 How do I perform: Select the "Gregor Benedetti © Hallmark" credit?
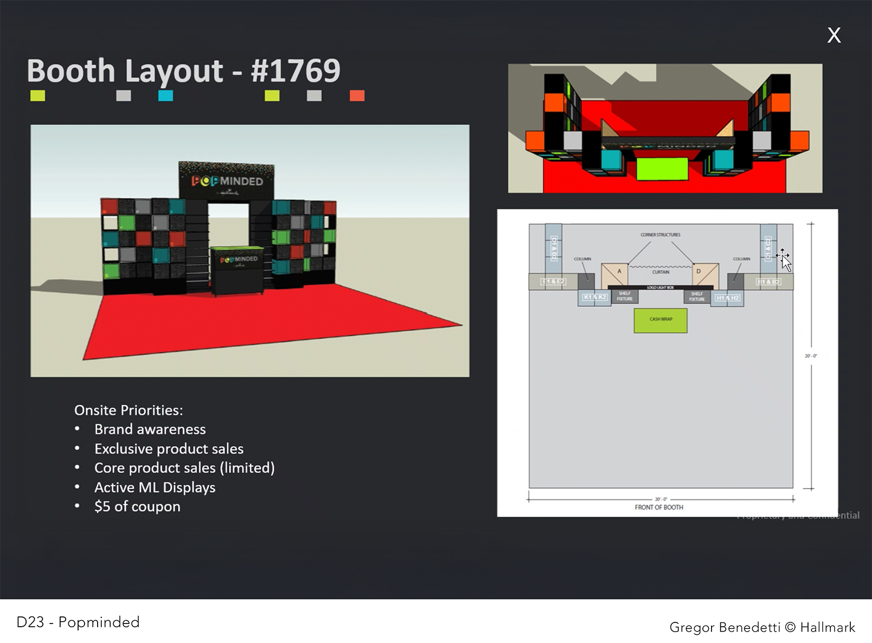tap(762, 627)
